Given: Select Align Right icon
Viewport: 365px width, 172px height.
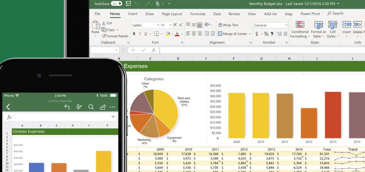Looking at the screenshot, I should click(x=200, y=34).
